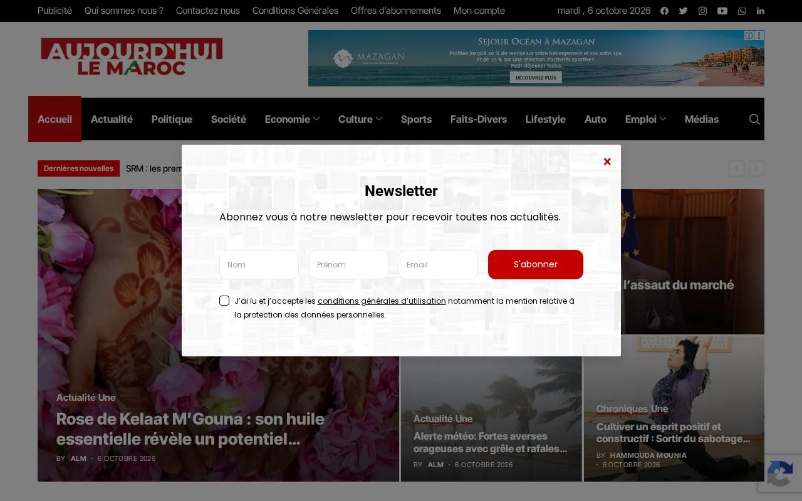Open the YouTube social icon
The height and width of the screenshot is (501, 802).
pos(722,11)
